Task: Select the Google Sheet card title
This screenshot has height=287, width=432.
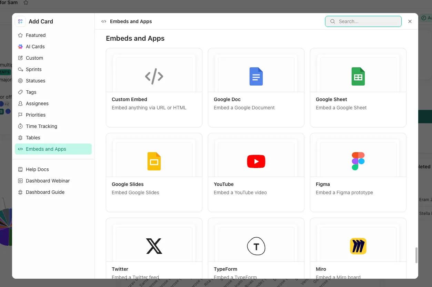Action: pyautogui.click(x=331, y=99)
